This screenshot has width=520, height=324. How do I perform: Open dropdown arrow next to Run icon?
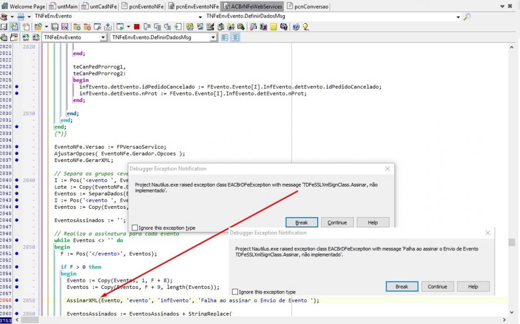[x=128, y=26]
